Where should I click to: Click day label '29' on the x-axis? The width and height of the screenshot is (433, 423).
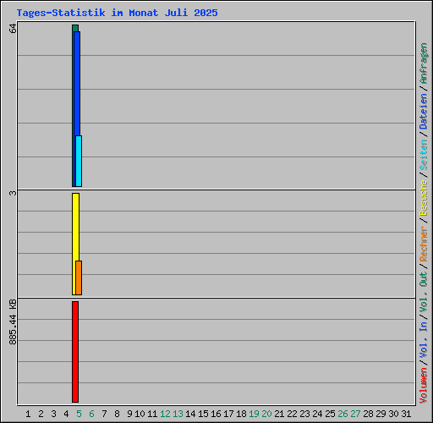[381, 414]
